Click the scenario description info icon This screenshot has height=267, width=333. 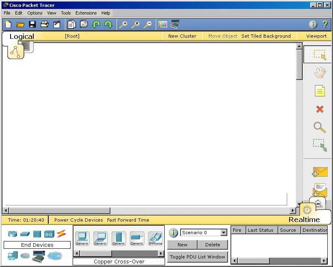point(173,233)
